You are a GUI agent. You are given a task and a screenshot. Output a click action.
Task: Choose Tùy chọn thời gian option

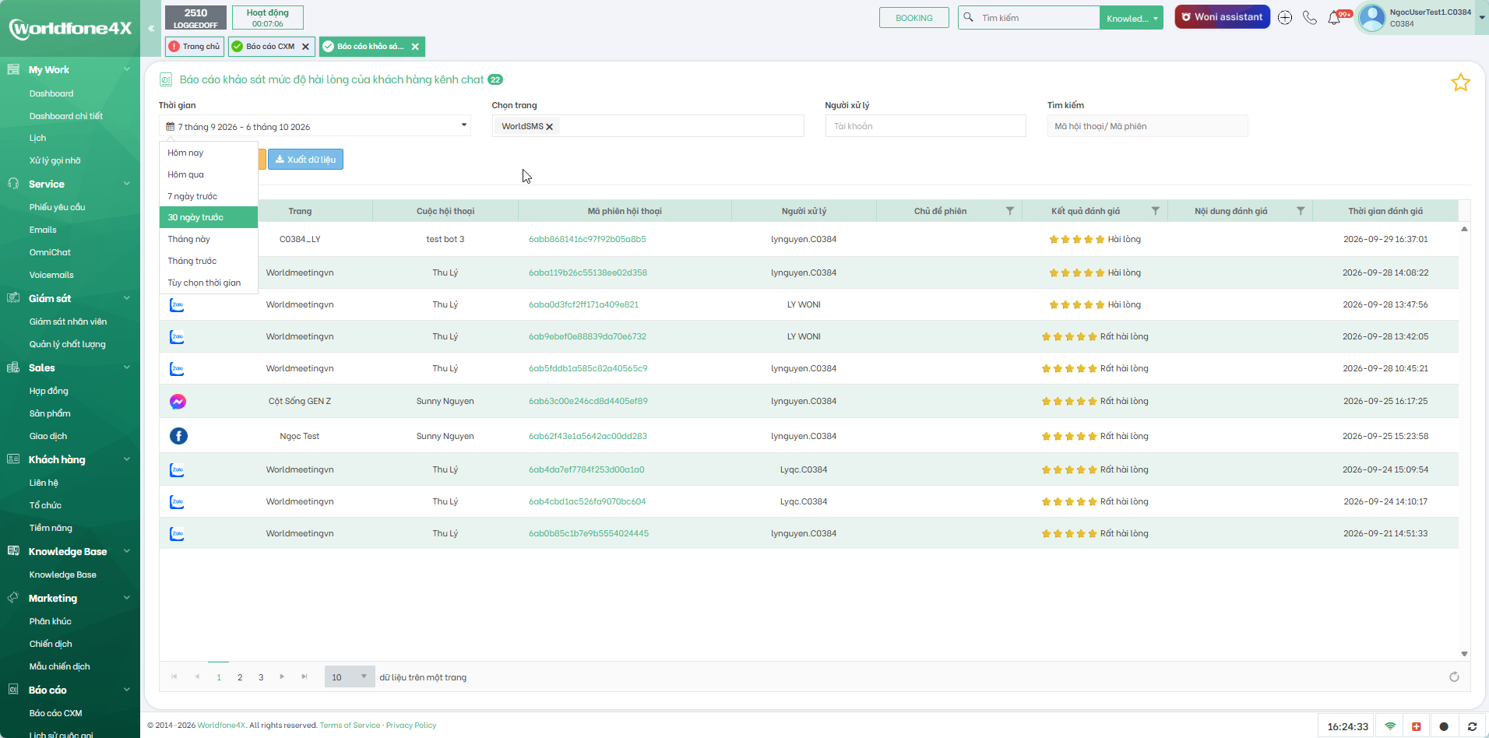tap(209, 283)
